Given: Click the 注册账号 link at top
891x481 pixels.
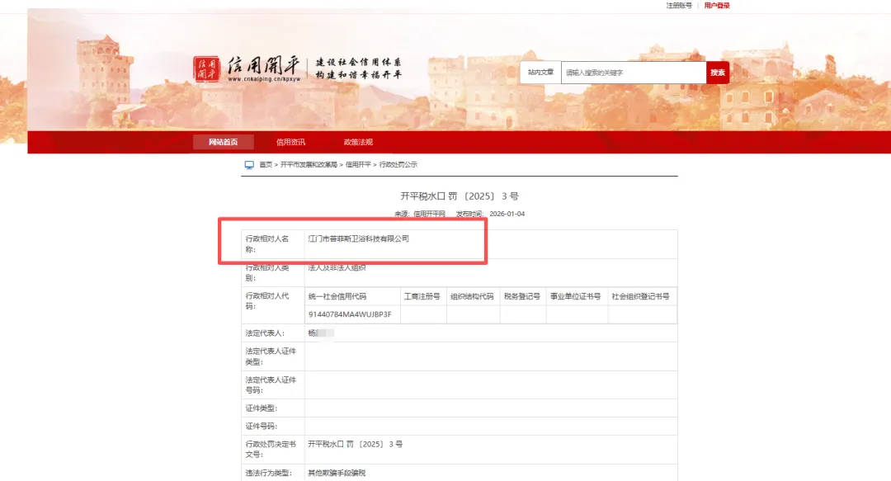Looking at the screenshot, I should pos(679,6).
